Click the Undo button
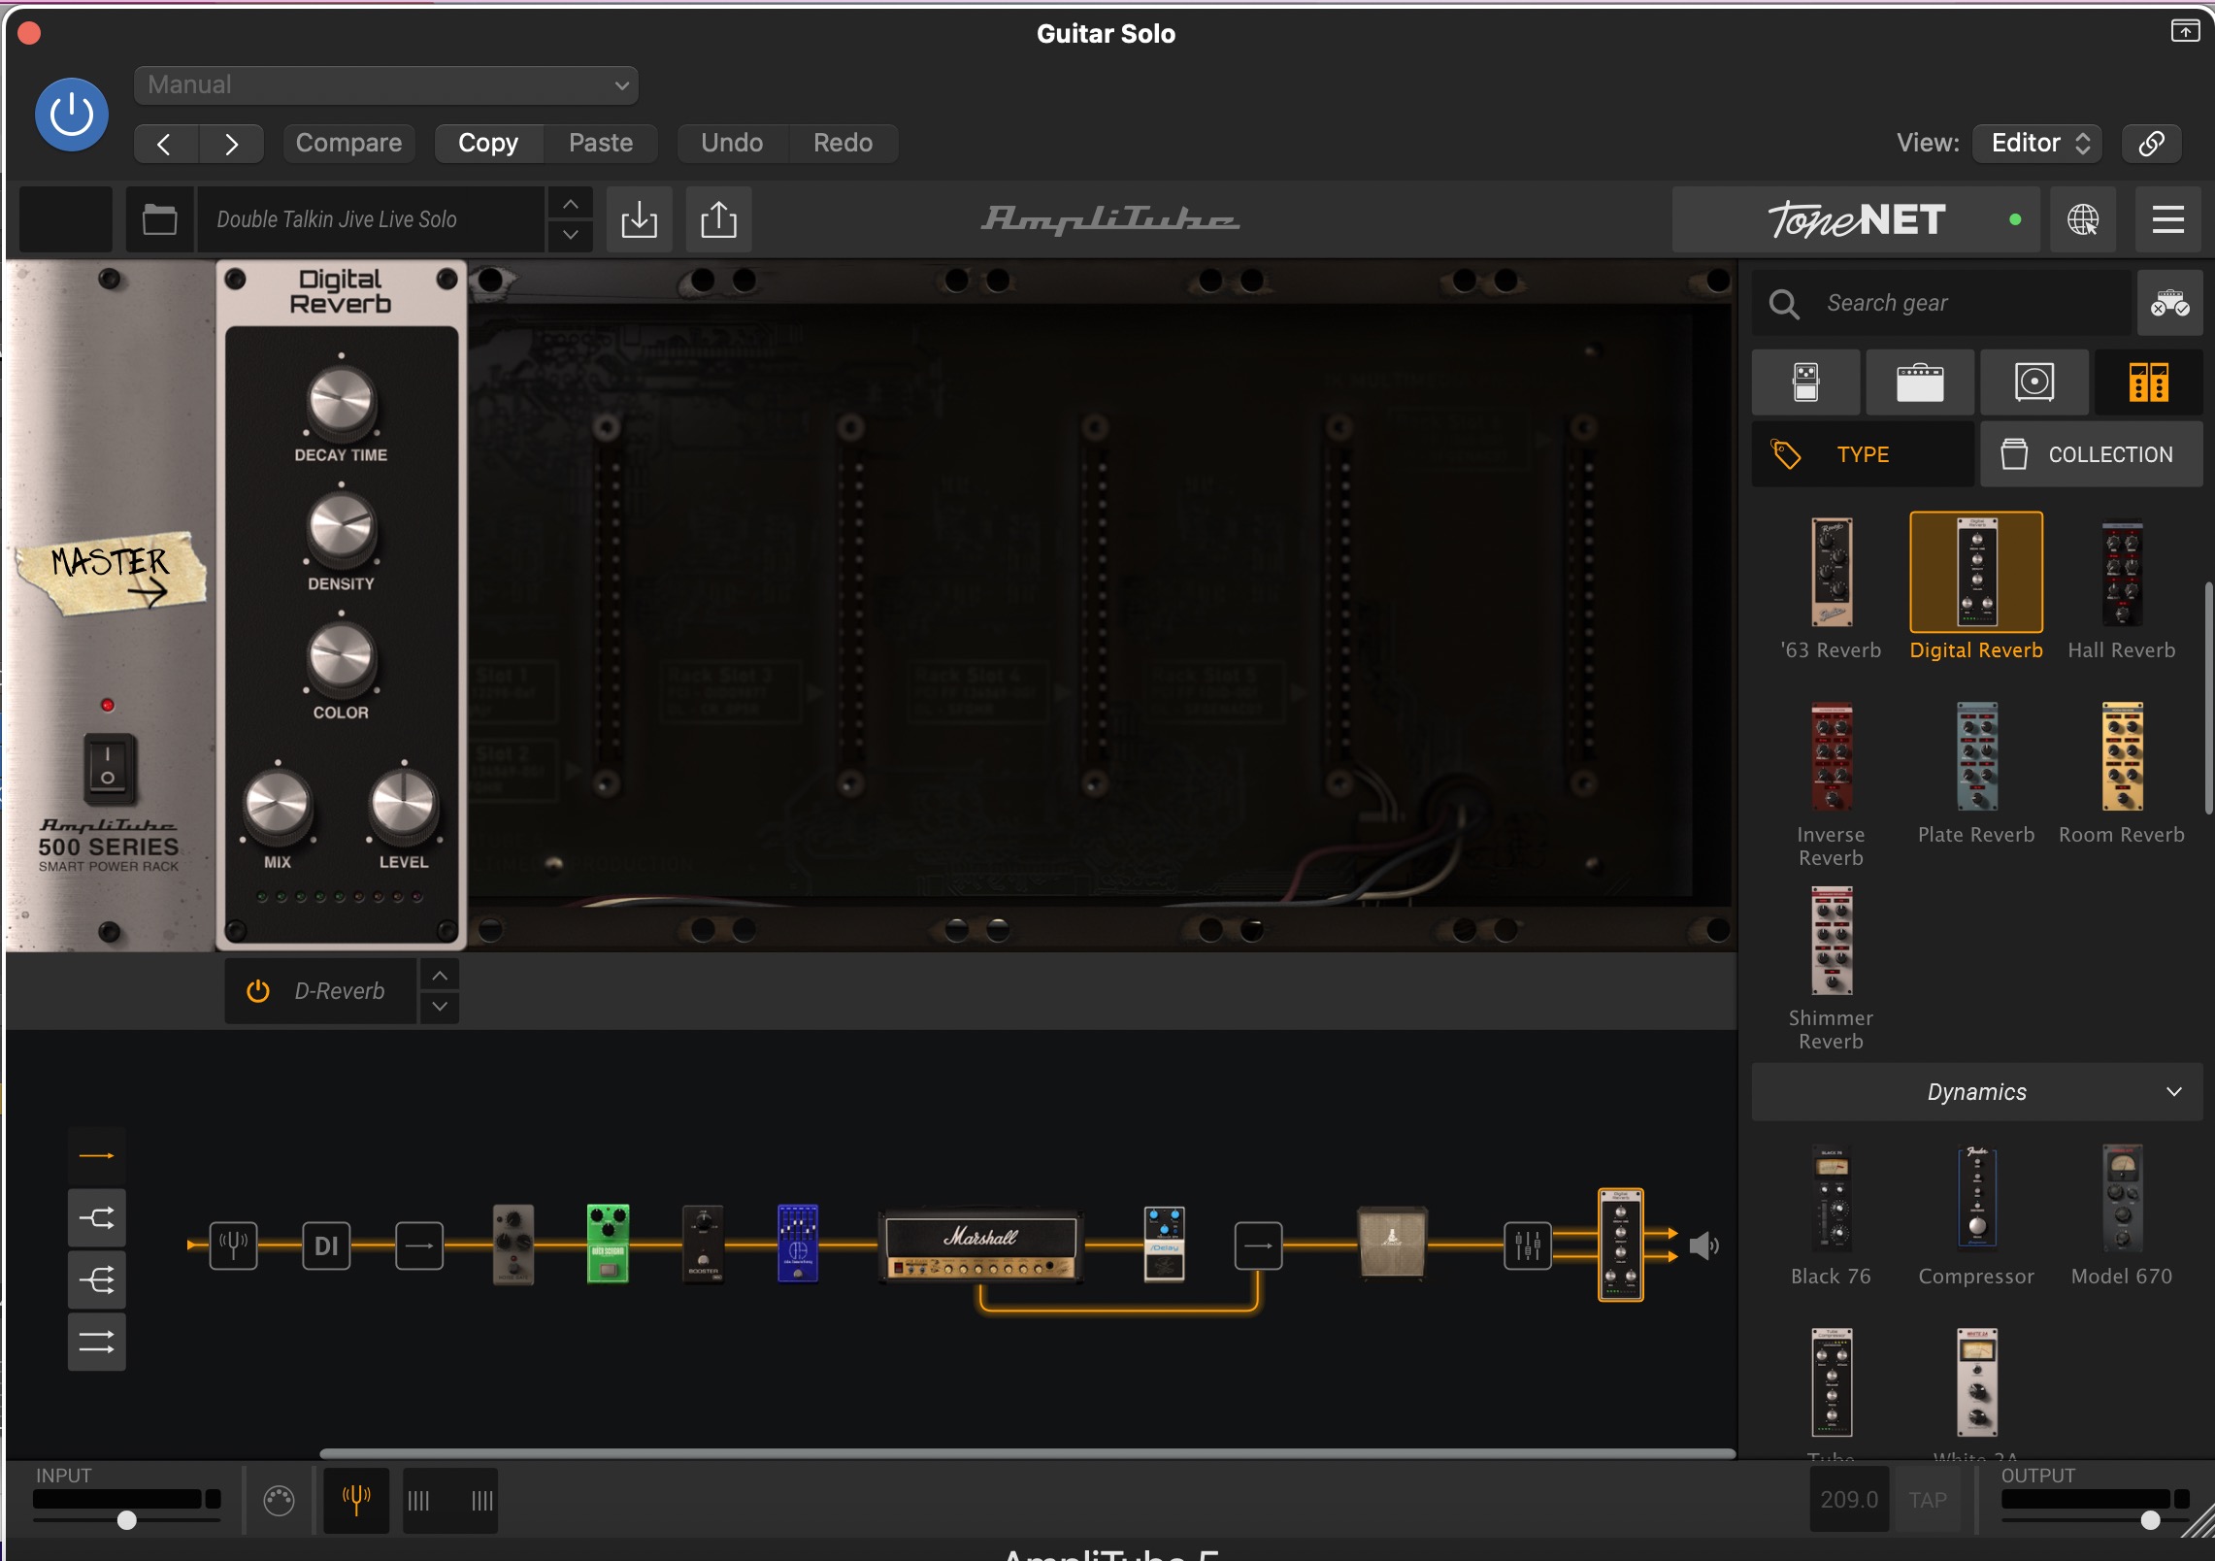Screen dimensions: 2215x1561 pyautogui.click(x=732, y=144)
